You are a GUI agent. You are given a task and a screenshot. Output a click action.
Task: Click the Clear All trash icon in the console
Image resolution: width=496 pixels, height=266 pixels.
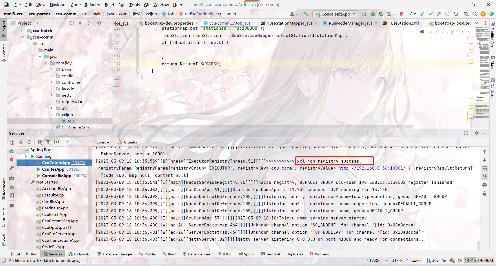[485, 194]
